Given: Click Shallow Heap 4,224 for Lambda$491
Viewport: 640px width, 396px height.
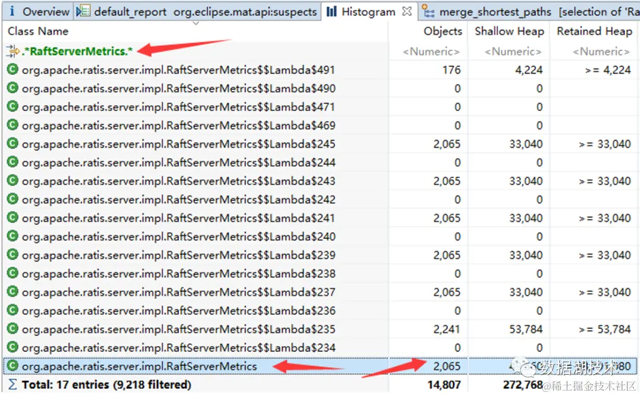Looking at the screenshot, I should point(529,70).
